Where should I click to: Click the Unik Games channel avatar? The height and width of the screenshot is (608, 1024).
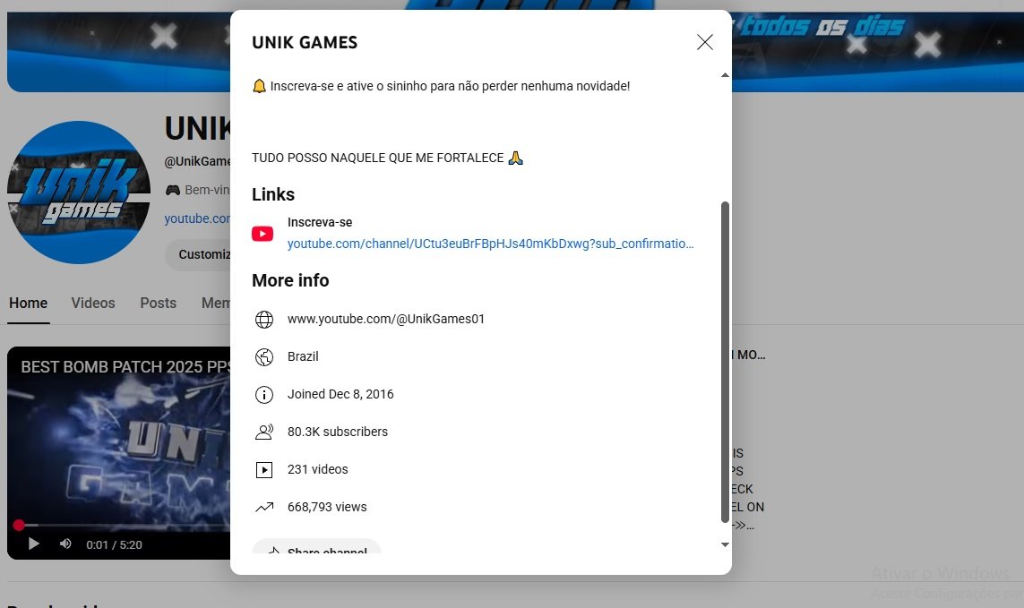pos(79,192)
